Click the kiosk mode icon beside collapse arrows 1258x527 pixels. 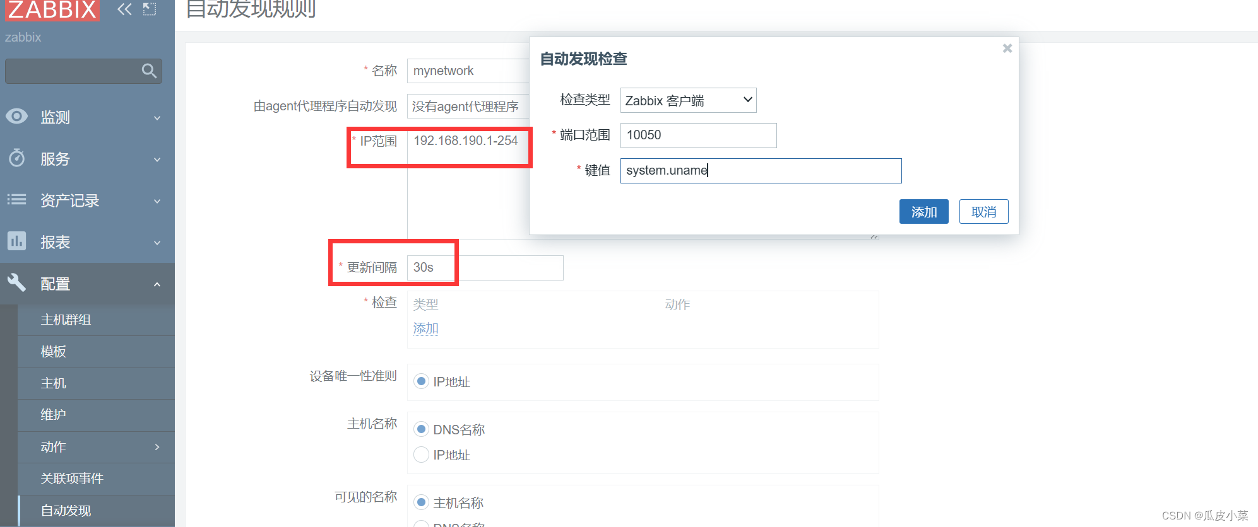point(150,9)
